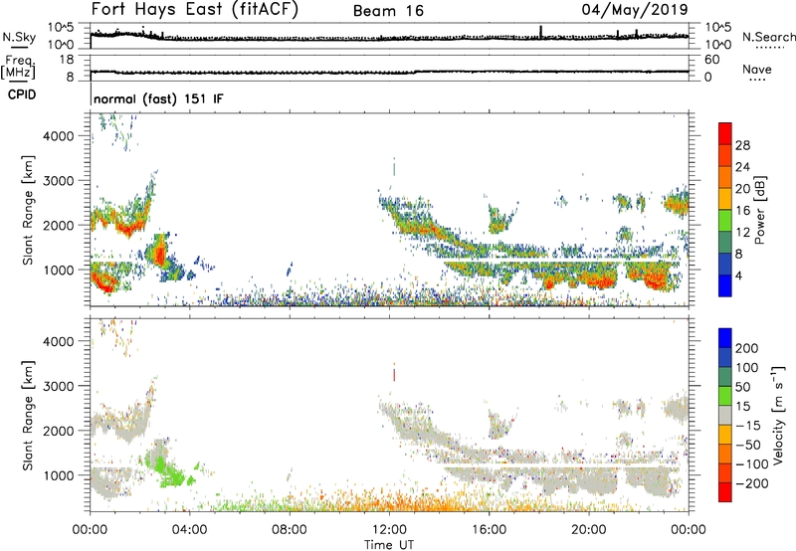The image size is (796, 551).
Task: Click the 'Slant Range [km]' label of velocity panel
Action: (28, 416)
